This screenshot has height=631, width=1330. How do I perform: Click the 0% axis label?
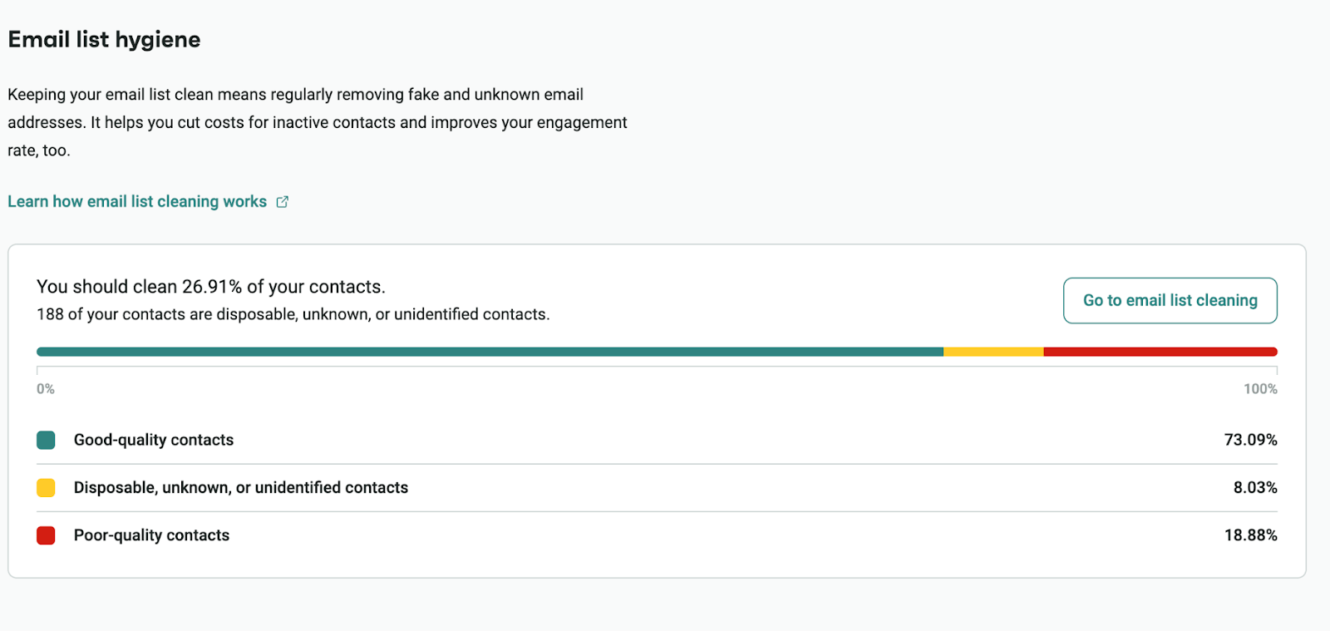[46, 389]
